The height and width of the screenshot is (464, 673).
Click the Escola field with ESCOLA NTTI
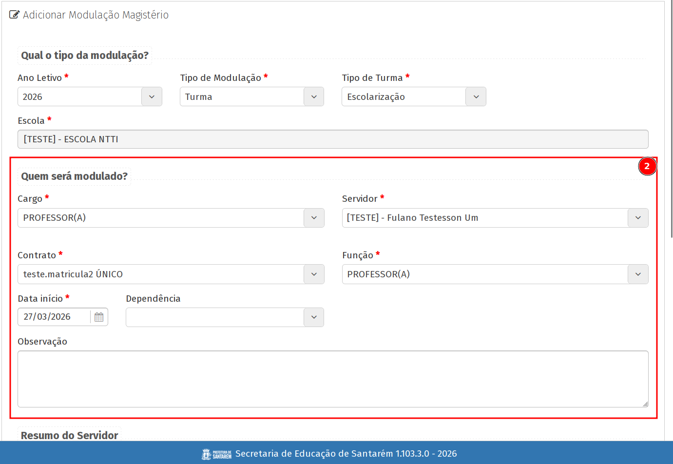click(333, 139)
